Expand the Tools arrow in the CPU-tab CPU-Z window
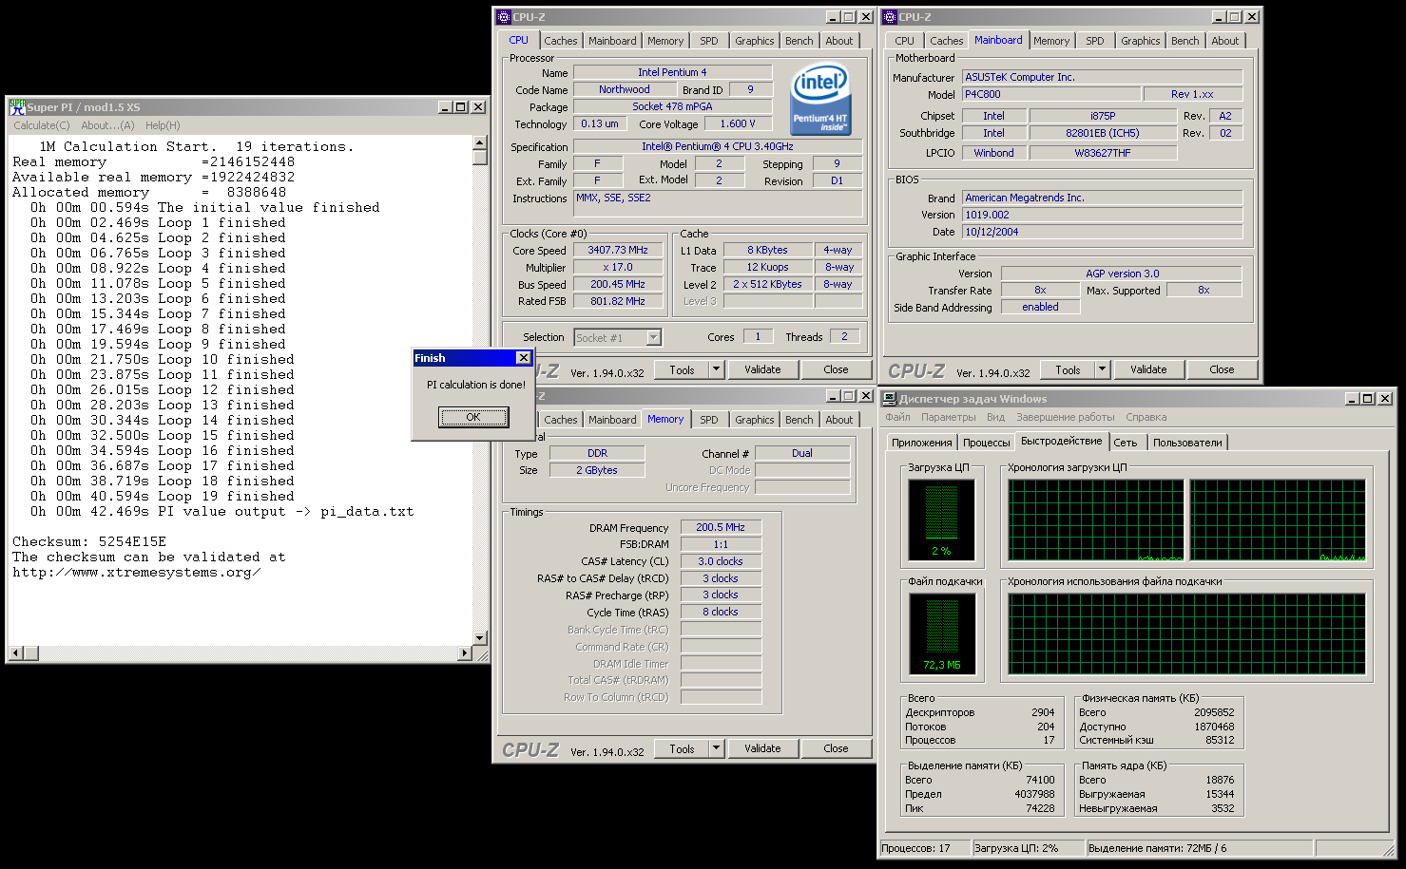 [717, 369]
